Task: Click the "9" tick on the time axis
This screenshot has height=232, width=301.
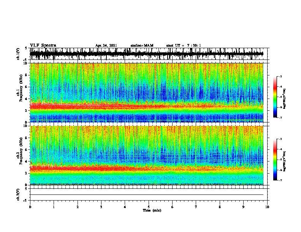Action: [243, 207]
